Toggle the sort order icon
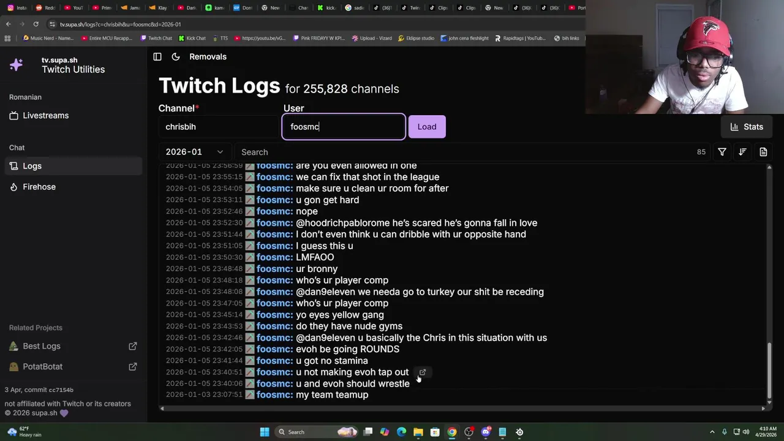 coord(742,152)
